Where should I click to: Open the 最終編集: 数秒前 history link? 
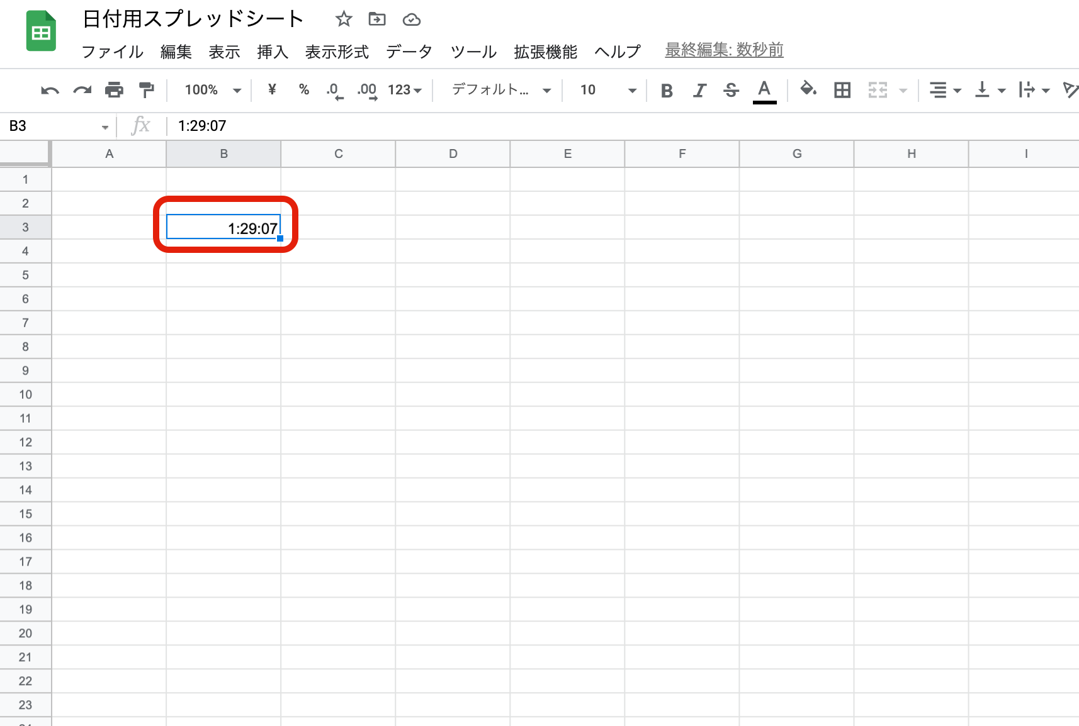point(724,50)
